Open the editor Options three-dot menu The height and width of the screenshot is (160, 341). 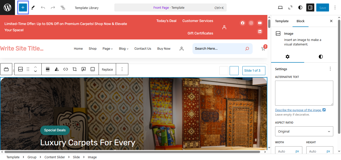point(335,8)
